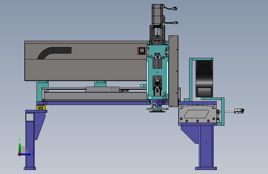Pick the round suction disk under the spindle
This screenshot has height=174, width=268.
click(157, 111)
